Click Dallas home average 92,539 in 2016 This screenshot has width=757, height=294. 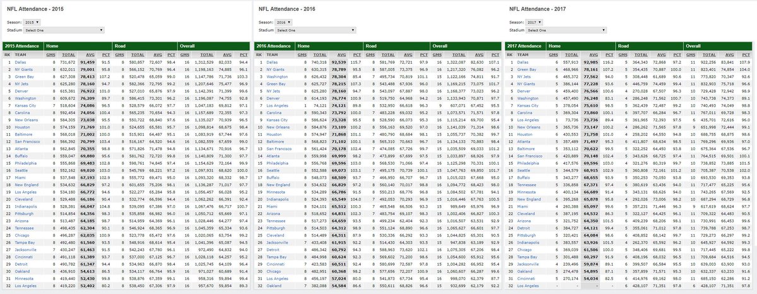[x=339, y=63]
